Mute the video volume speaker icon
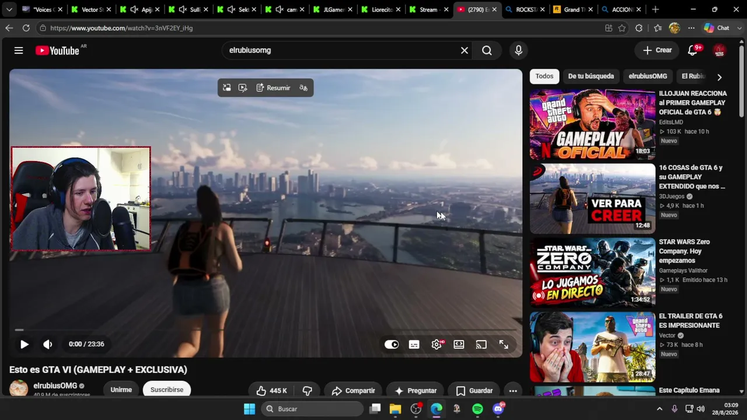 [x=48, y=344]
